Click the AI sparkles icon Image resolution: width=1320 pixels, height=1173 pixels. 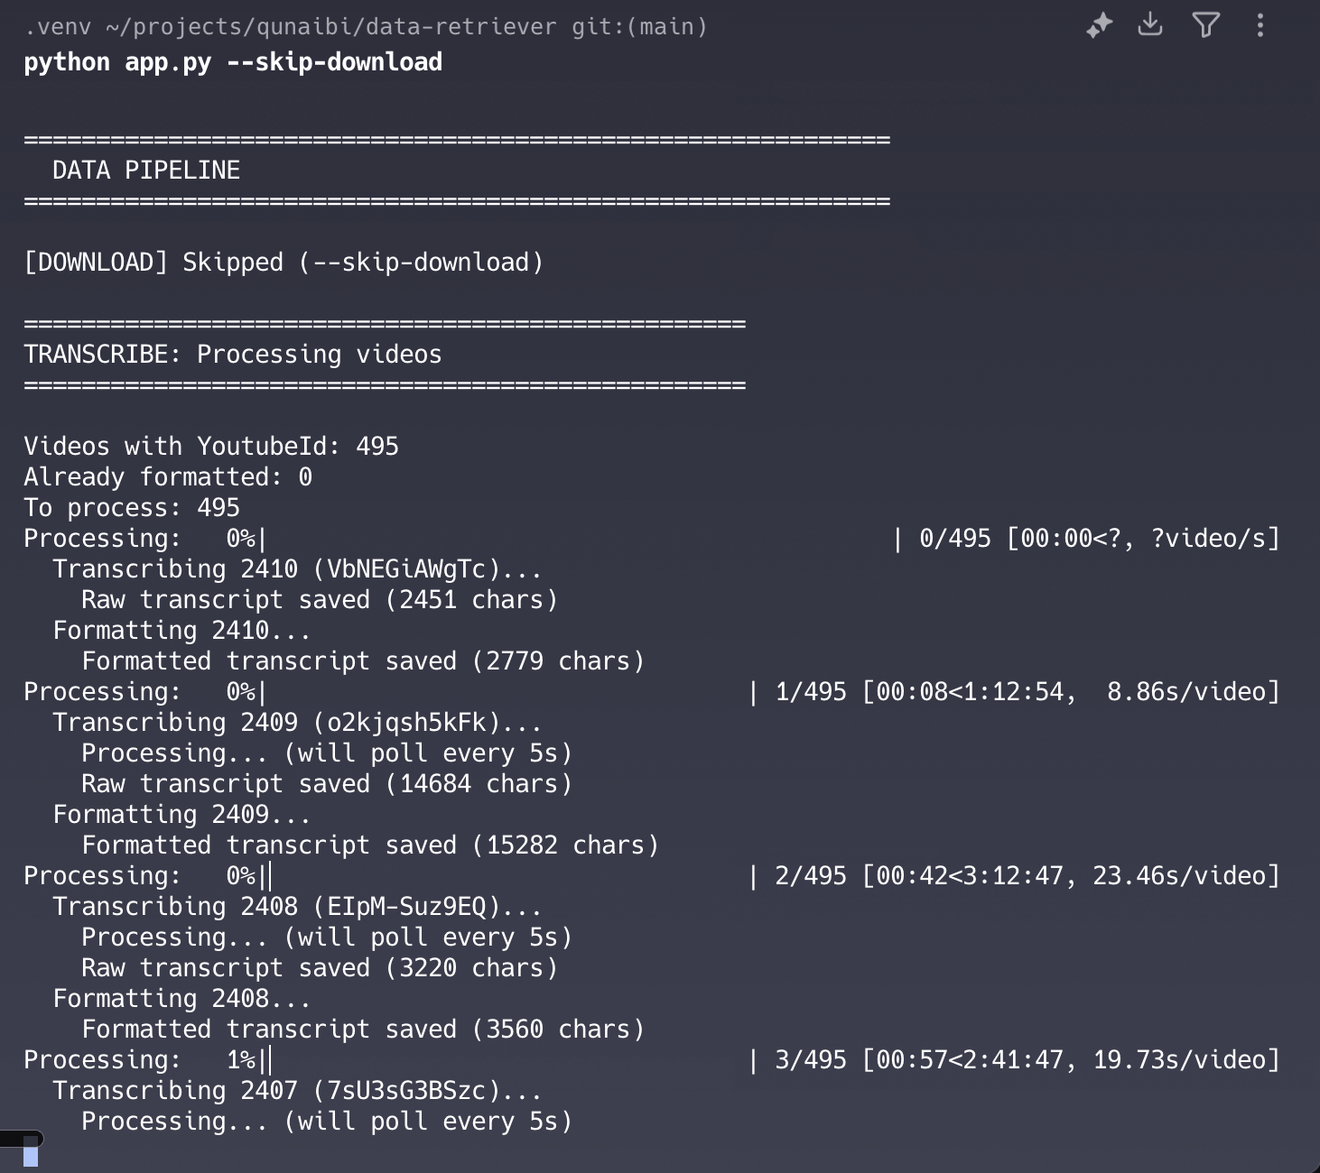coord(1099,25)
